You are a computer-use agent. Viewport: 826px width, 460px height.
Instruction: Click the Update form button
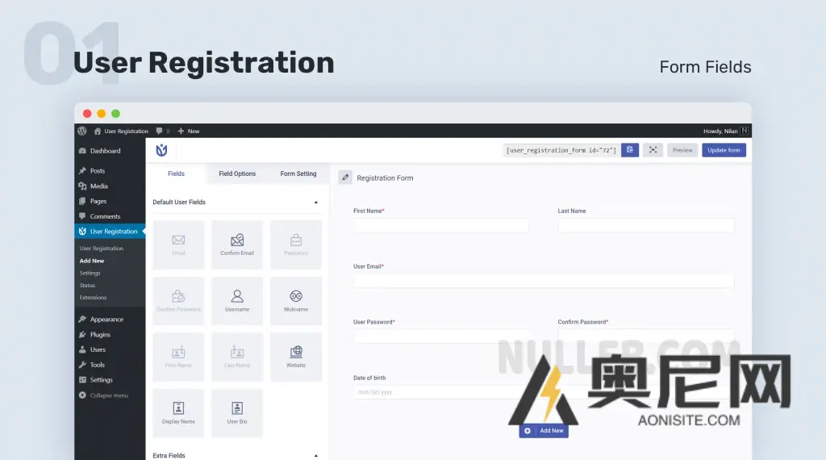point(724,150)
